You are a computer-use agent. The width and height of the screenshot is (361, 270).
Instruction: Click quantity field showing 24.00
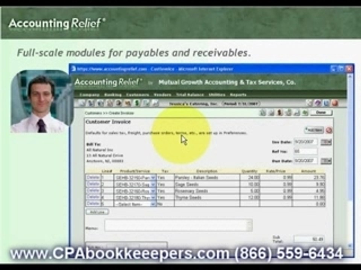pos(250,178)
